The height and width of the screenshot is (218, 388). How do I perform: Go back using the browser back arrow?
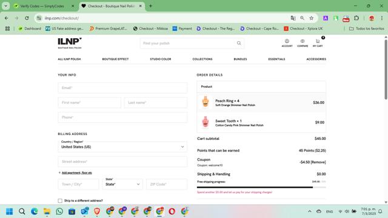[7, 18]
